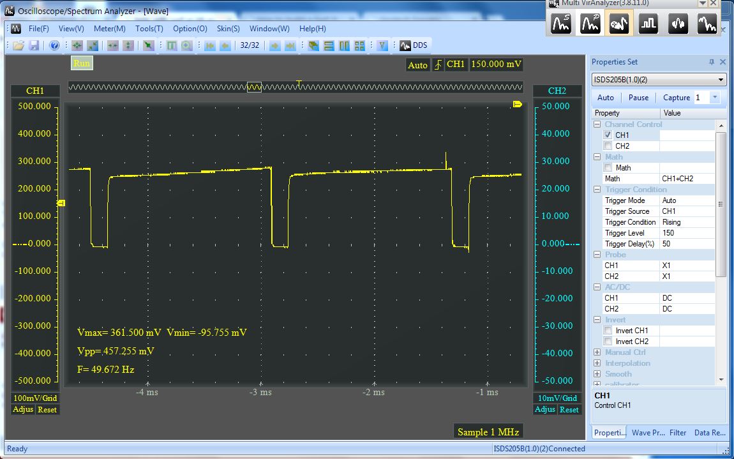Open the Meter(M) menu
Screen dimensions: 734x459
pos(110,29)
